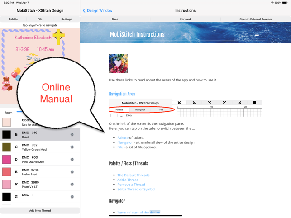Viewport: 291px width, 218px height.
Task: Tap the gear icon for DMC 3689
Action: pyautogui.click(x=72, y=185)
